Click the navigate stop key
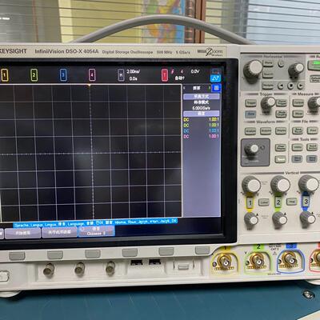 pos(290,86)
